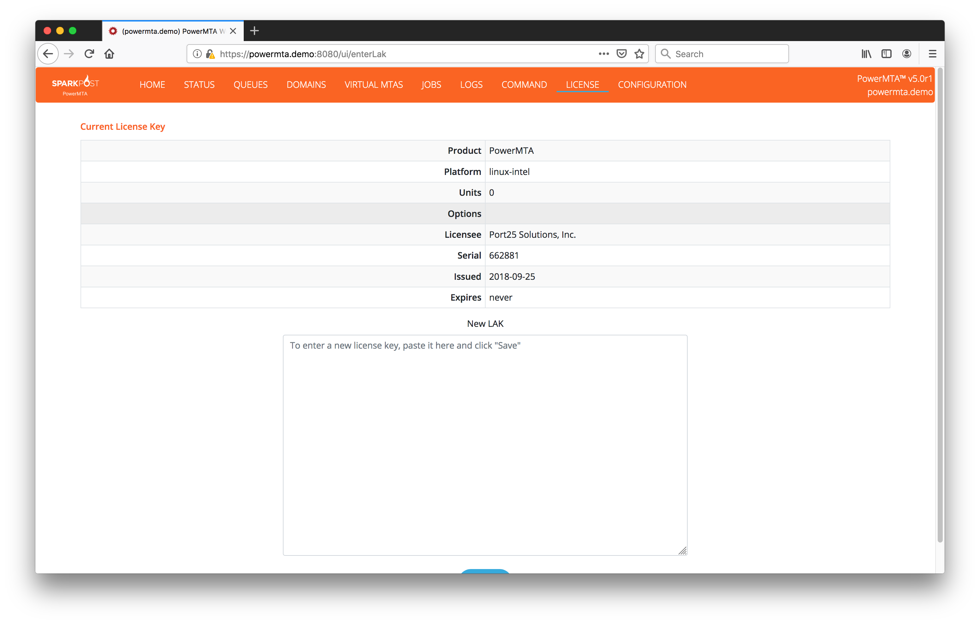980x624 pixels.
Task: Toggle the browser sidebar icon
Action: [x=887, y=54]
